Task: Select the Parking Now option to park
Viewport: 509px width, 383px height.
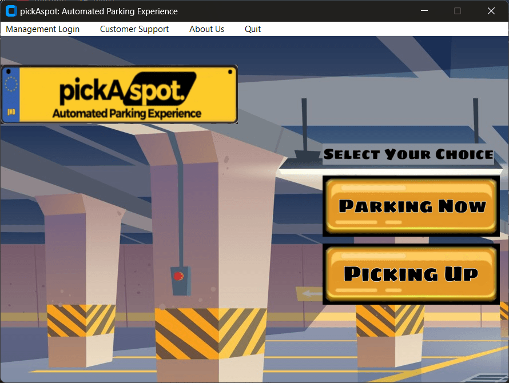Action: pyautogui.click(x=410, y=206)
